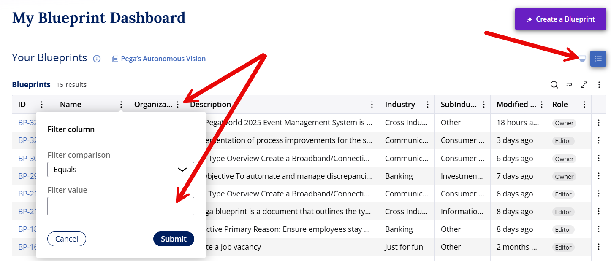This screenshot has width=611, height=261.
Task: Toggle text wrap icon in table toolbar
Action: click(569, 85)
